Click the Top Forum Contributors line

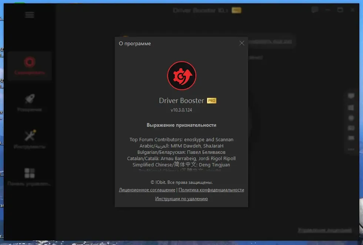181,140
